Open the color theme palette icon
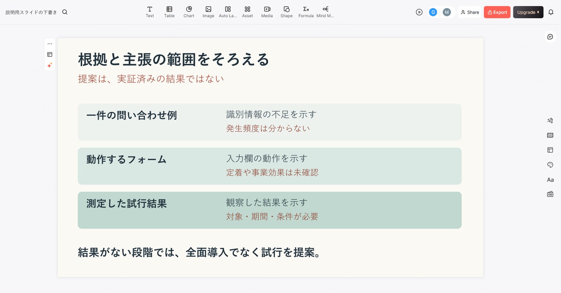 pyautogui.click(x=550, y=165)
